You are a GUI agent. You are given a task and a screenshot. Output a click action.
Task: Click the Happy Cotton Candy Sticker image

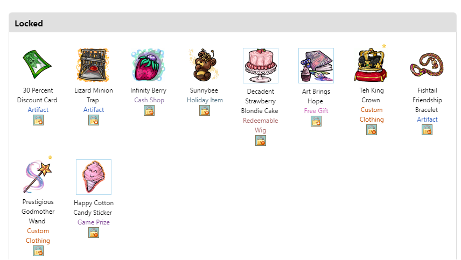pos(94,177)
